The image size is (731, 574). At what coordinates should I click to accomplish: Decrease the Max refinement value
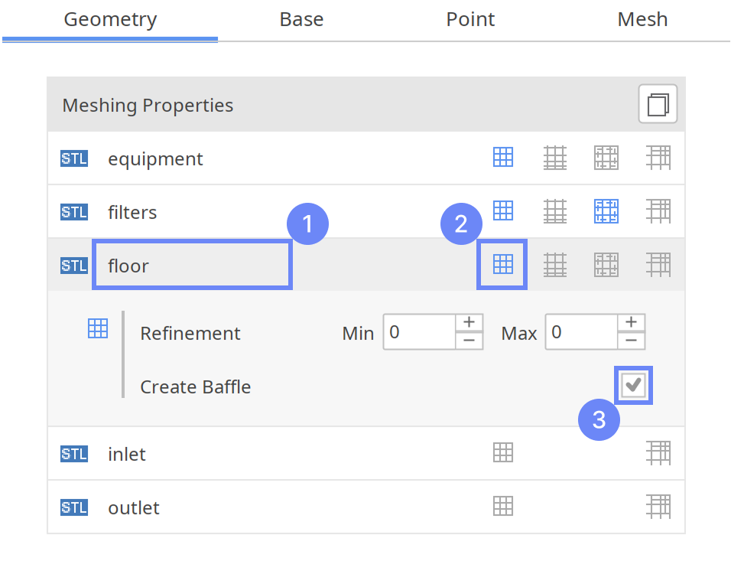[x=631, y=341]
